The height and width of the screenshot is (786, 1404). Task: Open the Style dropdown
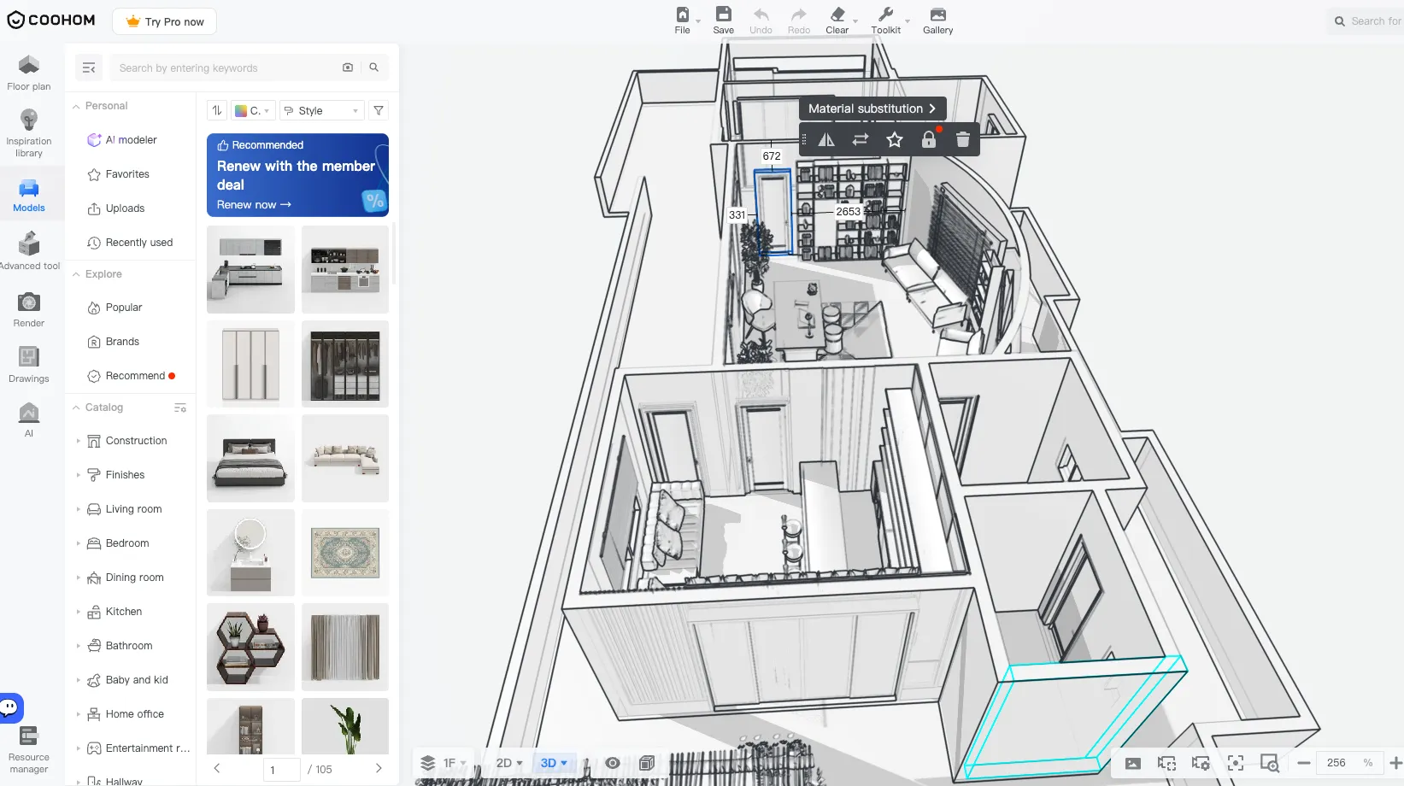pyautogui.click(x=322, y=110)
